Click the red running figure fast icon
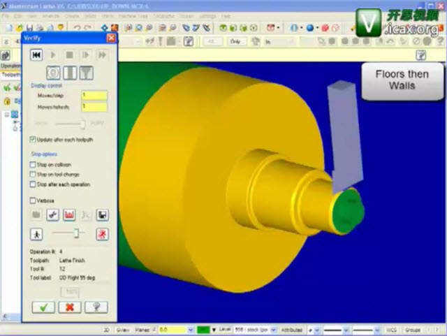 tap(103, 234)
